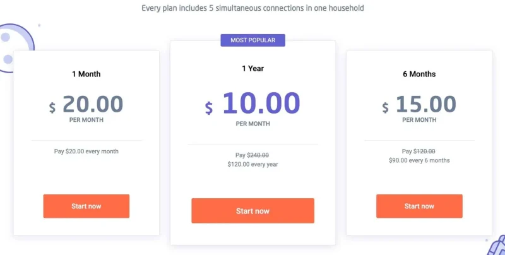This screenshot has width=505, height=255.
Task: Click the purple $10.00 price figure
Action: click(x=261, y=104)
